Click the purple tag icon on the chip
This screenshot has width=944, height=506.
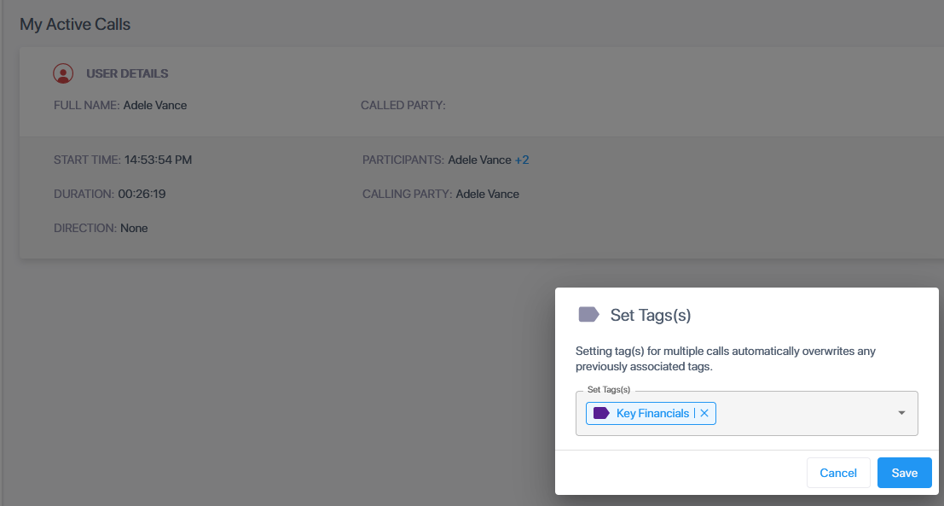(601, 413)
